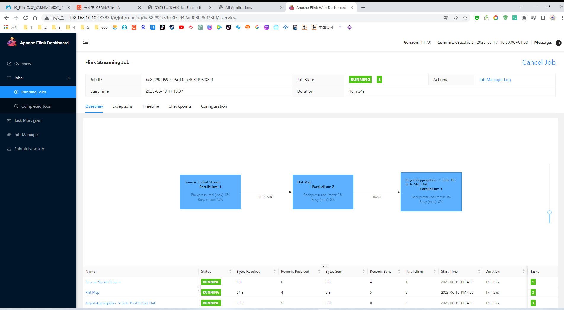Sort by Records Sent column arrows
Screen dimensions: 564x310
pyautogui.click(x=399, y=272)
